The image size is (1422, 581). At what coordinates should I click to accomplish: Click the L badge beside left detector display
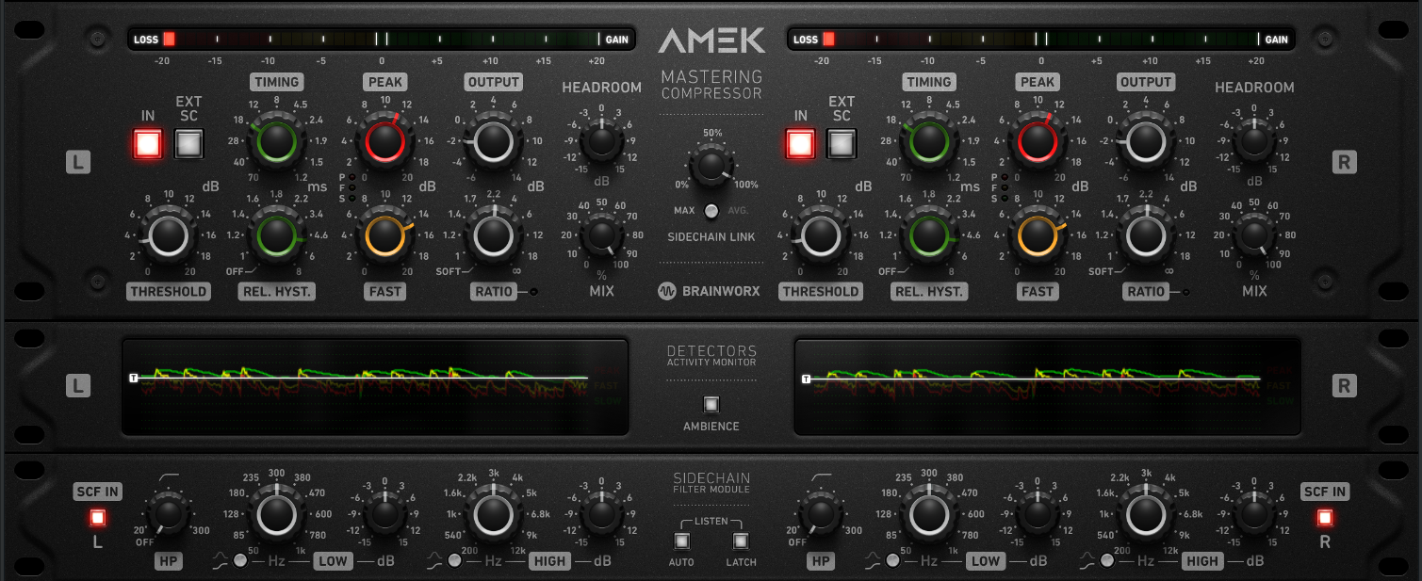click(78, 385)
